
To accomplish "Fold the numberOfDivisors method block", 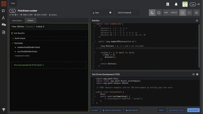I will 95,41.
